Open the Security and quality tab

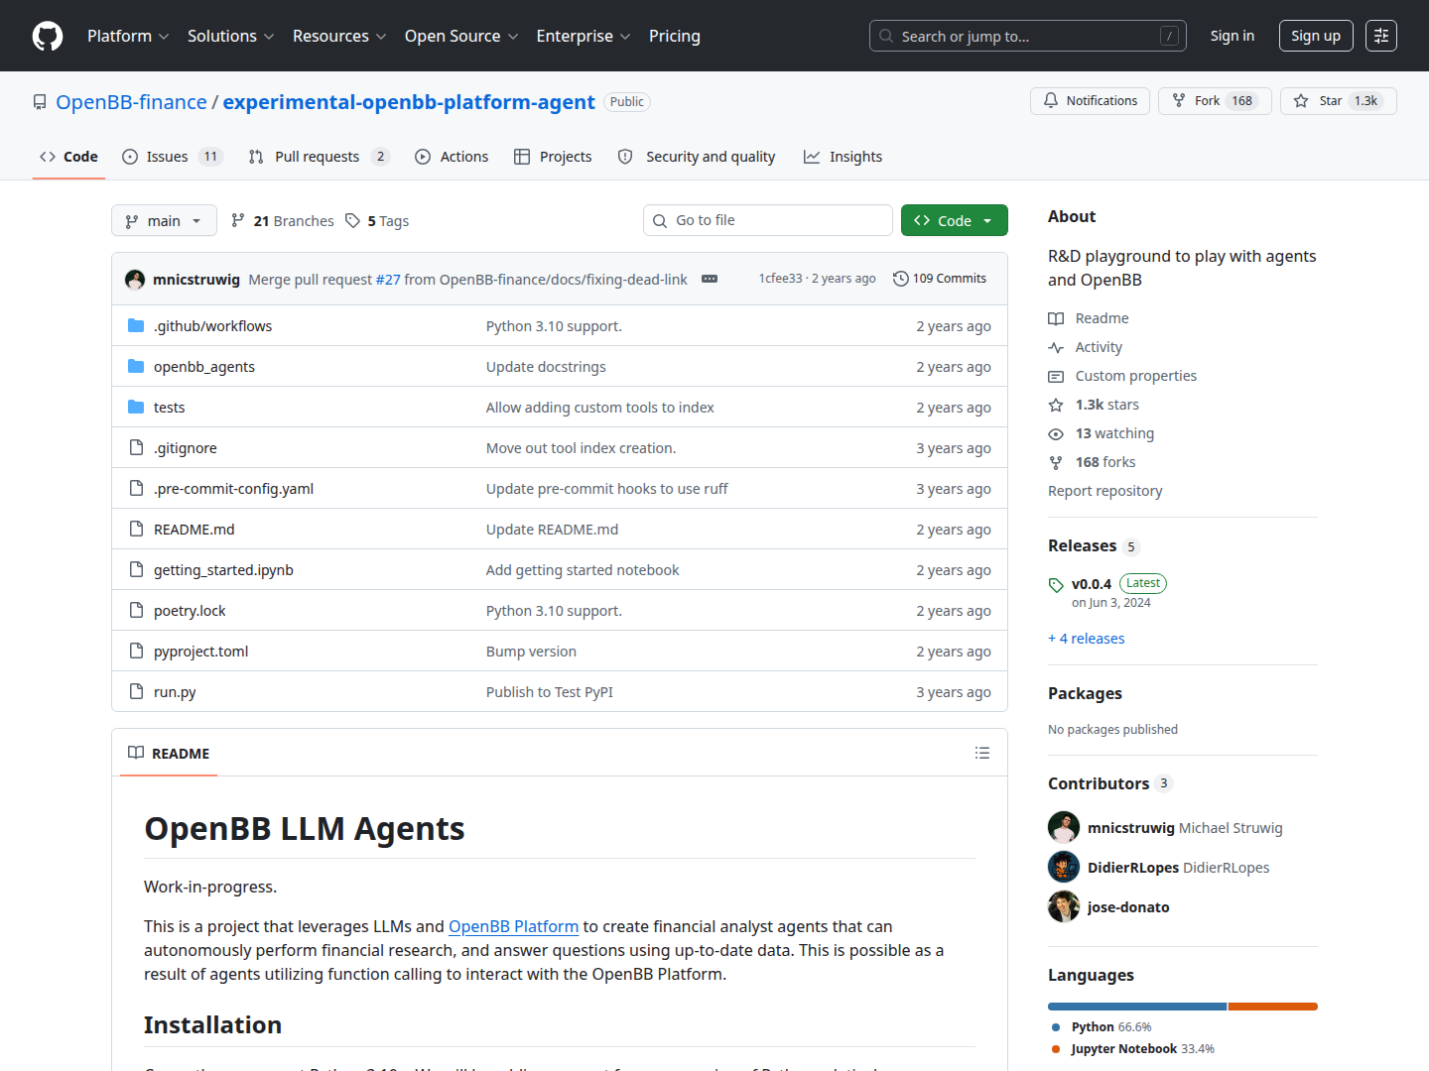pos(697,157)
